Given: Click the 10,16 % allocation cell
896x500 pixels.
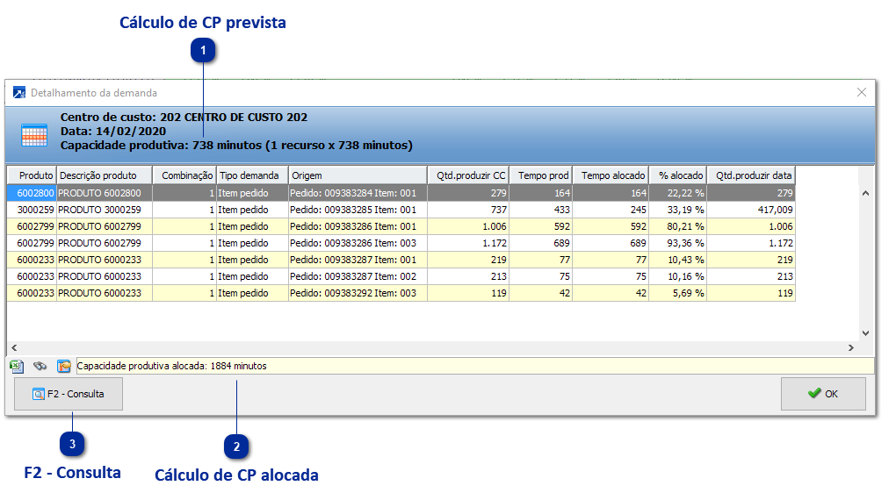Looking at the screenshot, I should click(678, 276).
